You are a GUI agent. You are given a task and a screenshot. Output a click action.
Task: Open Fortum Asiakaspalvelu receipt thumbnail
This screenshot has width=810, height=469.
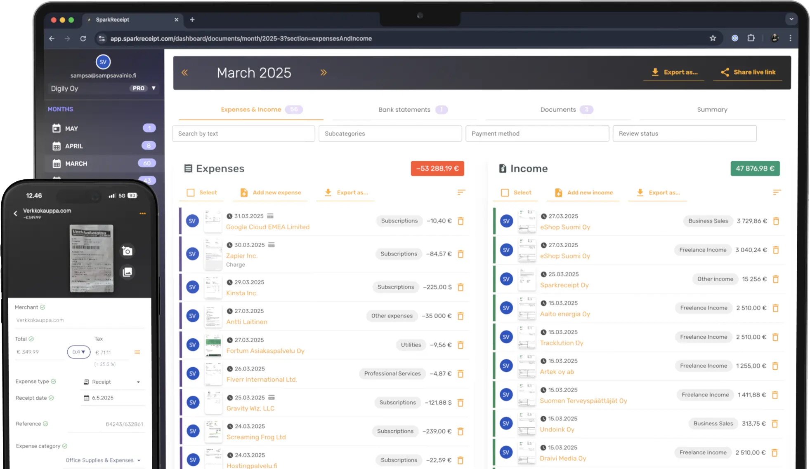click(x=213, y=345)
